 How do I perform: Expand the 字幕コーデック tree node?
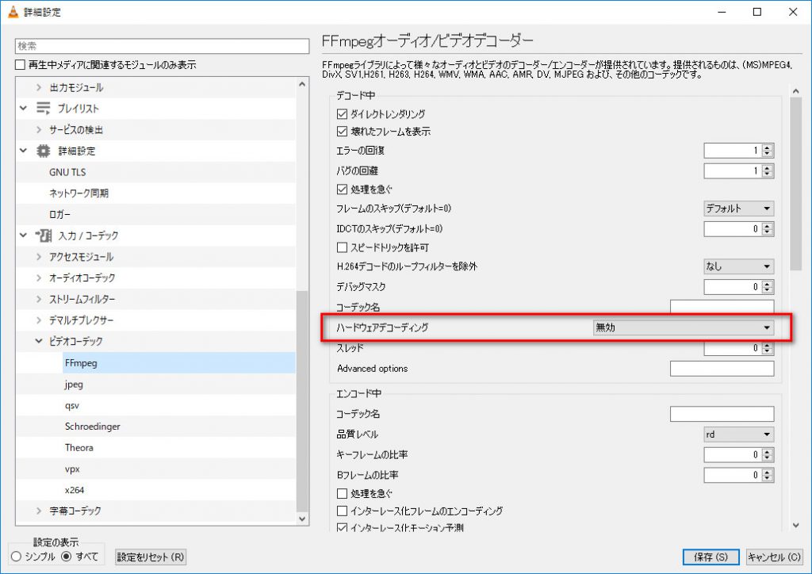click(x=39, y=511)
